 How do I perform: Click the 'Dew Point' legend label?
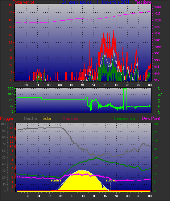click(x=151, y=118)
